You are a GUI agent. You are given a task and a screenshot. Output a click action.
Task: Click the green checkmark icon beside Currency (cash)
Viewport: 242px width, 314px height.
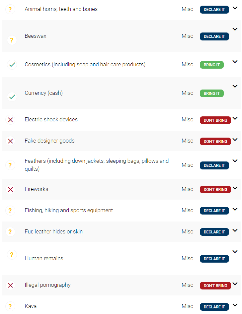[x=12, y=97]
